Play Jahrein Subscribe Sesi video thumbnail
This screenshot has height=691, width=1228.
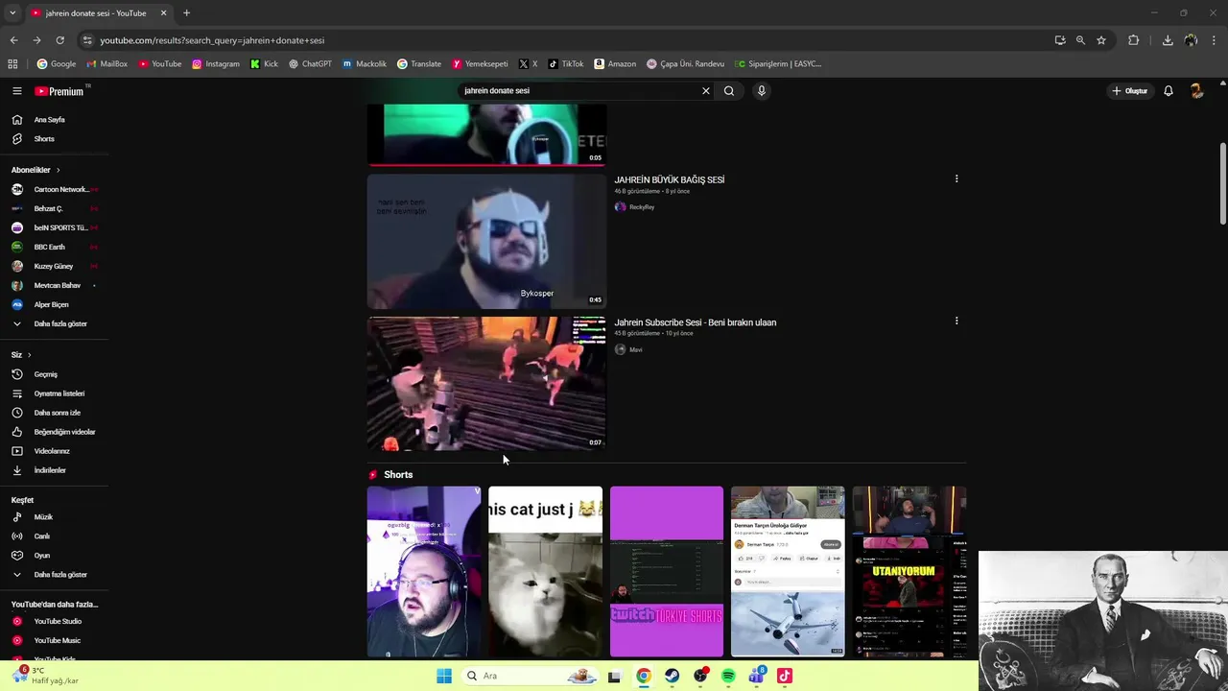click(486, 384)
